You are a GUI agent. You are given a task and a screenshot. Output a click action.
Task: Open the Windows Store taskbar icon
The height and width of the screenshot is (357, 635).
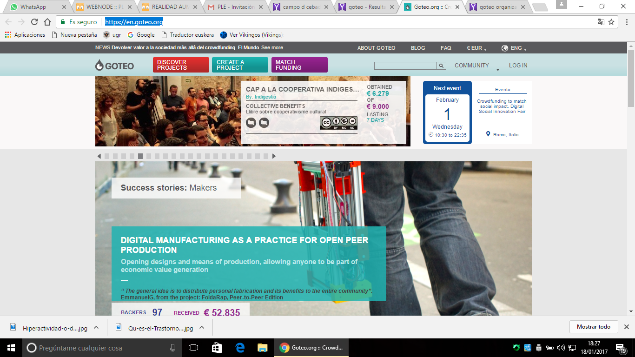(x=217, y=348)
